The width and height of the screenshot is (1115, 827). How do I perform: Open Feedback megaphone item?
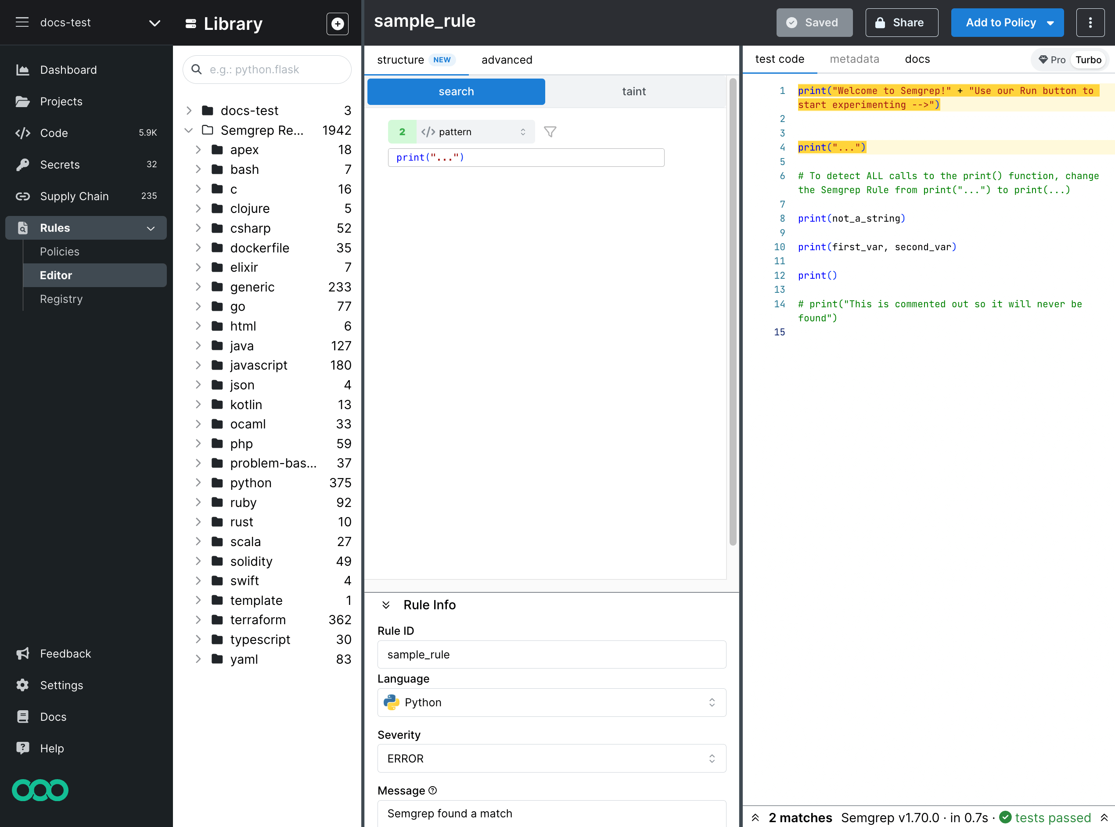[x=65, y=653]
